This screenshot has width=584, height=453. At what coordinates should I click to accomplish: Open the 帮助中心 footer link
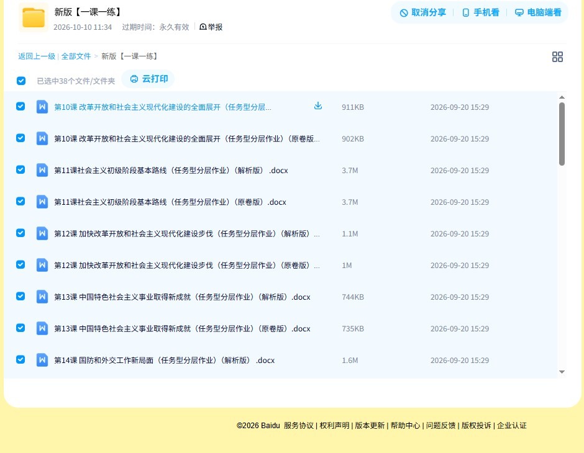click(405, 426)
